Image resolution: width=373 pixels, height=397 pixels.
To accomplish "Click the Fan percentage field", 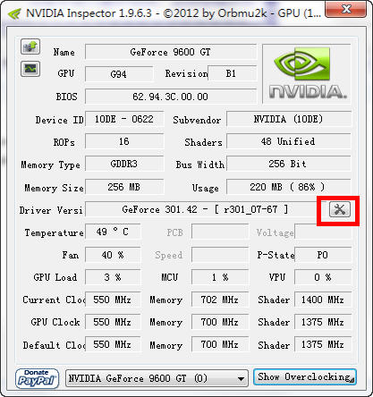I will (113, 255).
